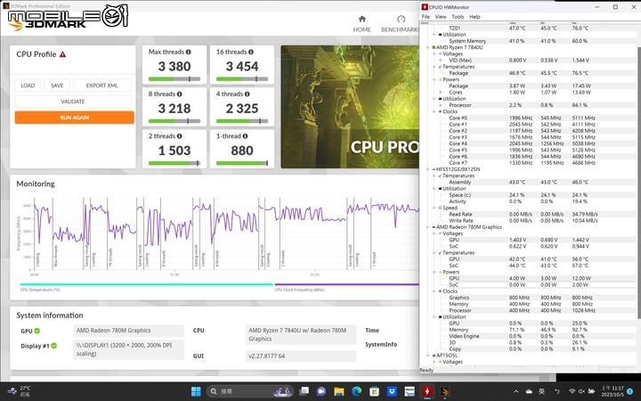Click the SAVE button
Screen dimensions: 641x401
pyautogui.click(x=57, y=86)
